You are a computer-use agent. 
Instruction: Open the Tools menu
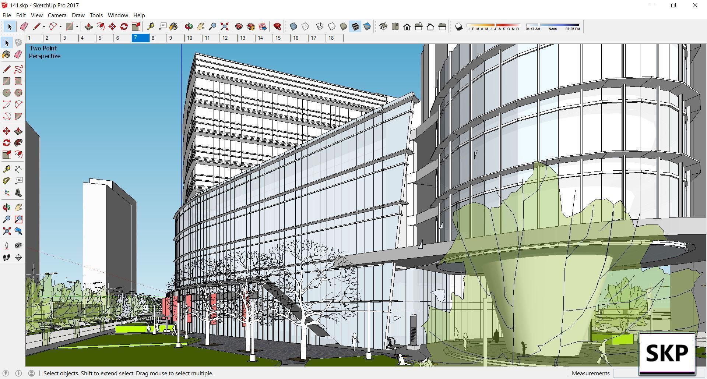click(96, 15)
